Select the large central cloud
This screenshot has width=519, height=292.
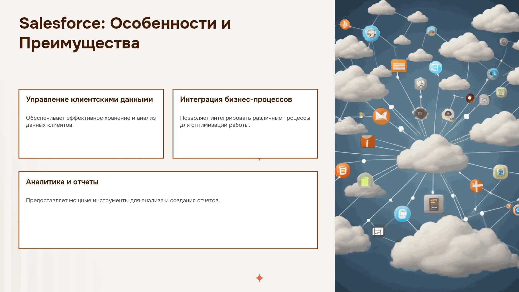click(x=432, y=154)
